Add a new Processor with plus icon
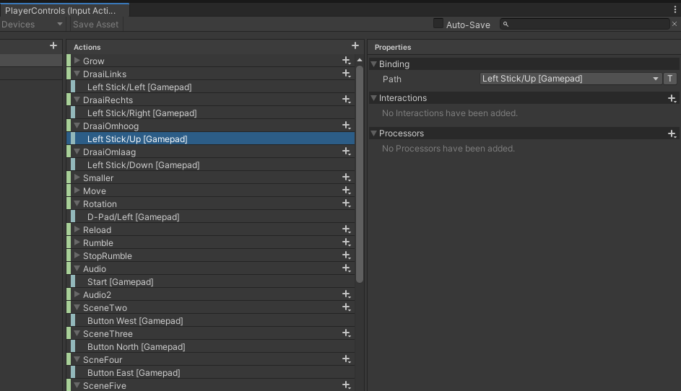Viewport: 681px width, 391px height. click(x=672, y=133)
